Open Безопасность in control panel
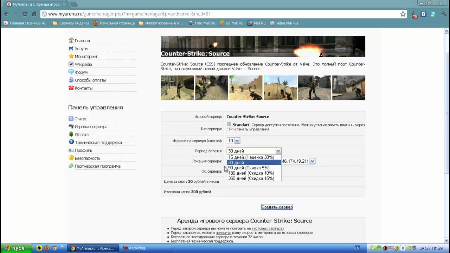 coord(84,158)
